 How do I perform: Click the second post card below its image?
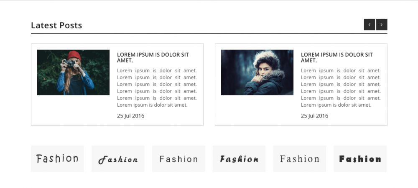point(257,110)
